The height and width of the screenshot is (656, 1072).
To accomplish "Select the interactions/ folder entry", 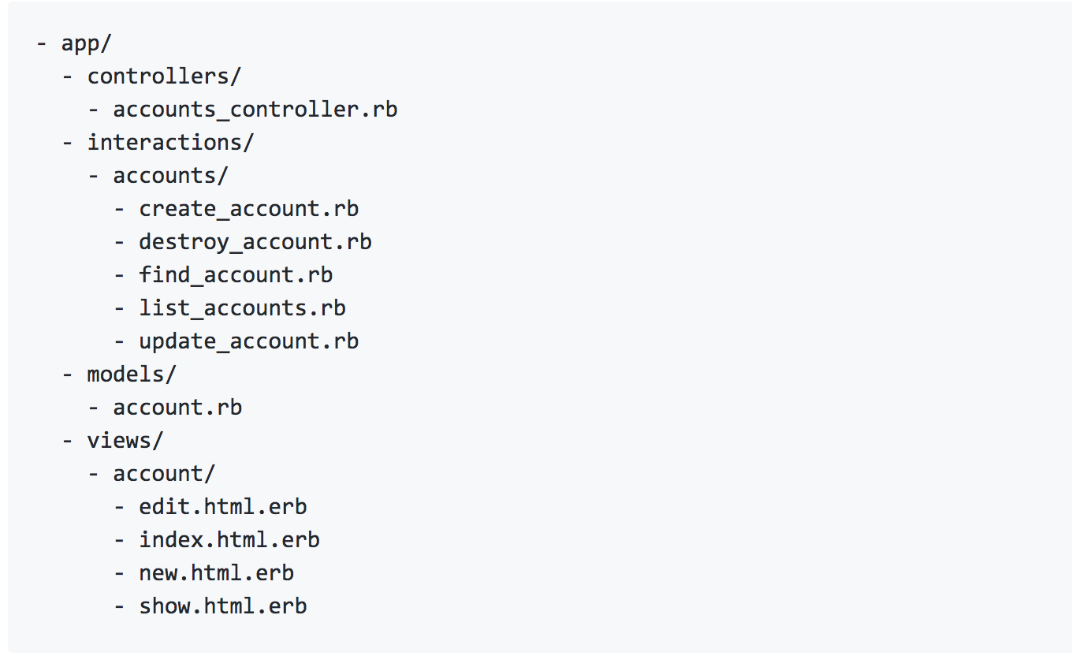I will pos(170,143).
